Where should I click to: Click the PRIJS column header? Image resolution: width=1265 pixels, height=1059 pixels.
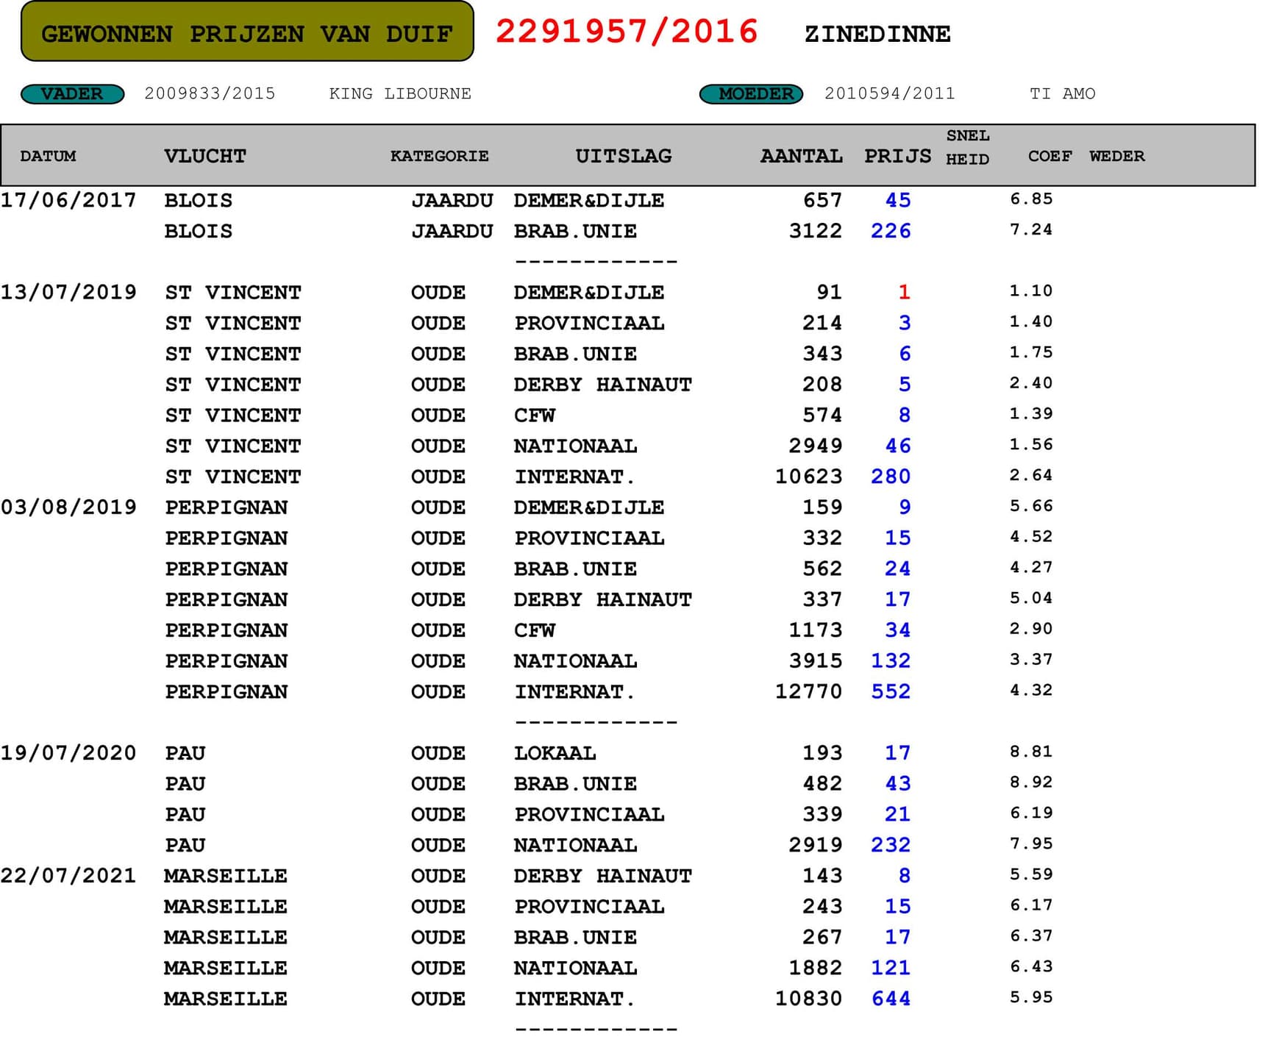click(x=897, y=157)
